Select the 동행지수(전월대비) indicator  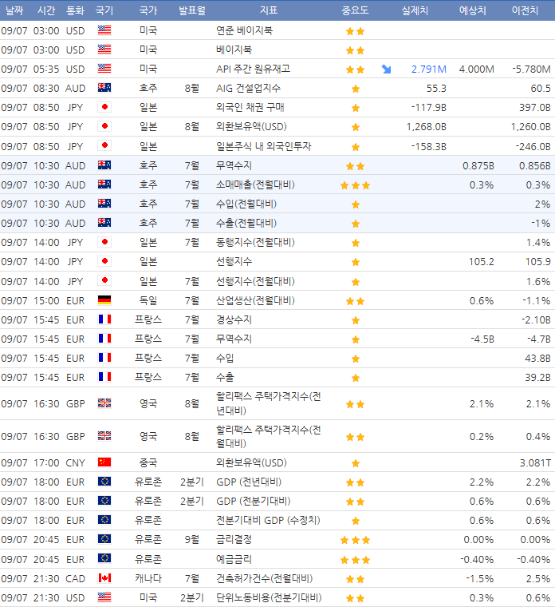click(x=255, y=242)
